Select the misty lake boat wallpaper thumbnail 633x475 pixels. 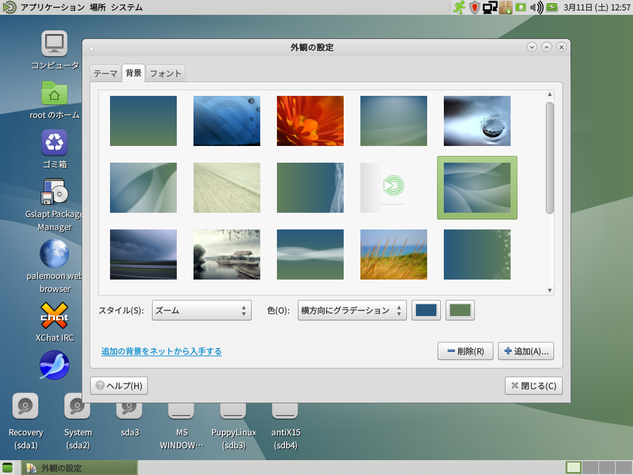tap(227, 254)
